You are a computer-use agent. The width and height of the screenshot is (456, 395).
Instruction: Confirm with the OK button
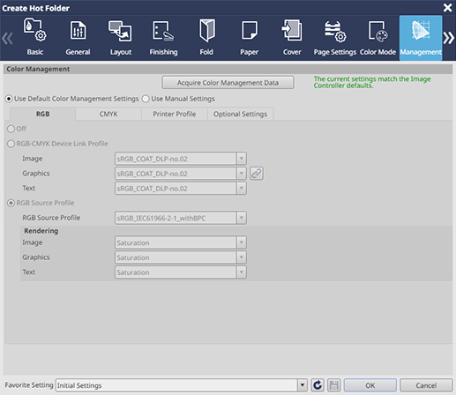point(370,385)
